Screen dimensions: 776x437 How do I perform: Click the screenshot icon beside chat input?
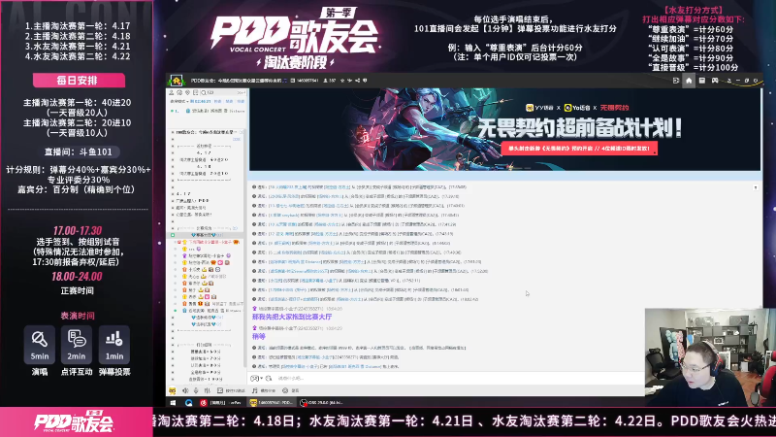tap(269, 379)
